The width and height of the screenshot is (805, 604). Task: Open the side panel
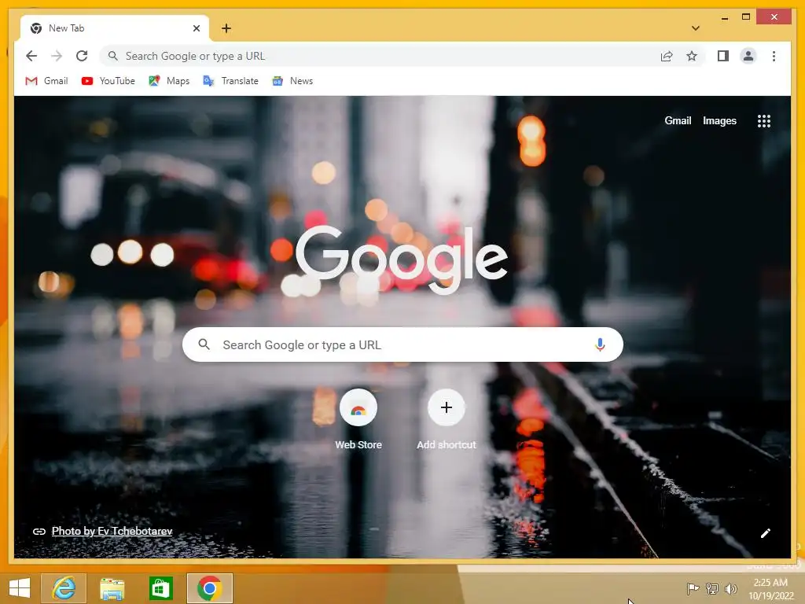tap(723, 56)
